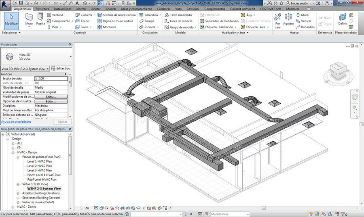The height and width of the screenshot is (217, 364).
Task: Open the Ayuda de propiedades link
Action: pyautogui.click(x=16, y=121)
